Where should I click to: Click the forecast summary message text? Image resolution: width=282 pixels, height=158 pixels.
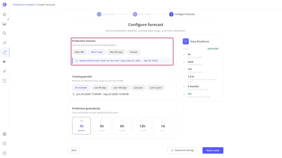point(119,61)
